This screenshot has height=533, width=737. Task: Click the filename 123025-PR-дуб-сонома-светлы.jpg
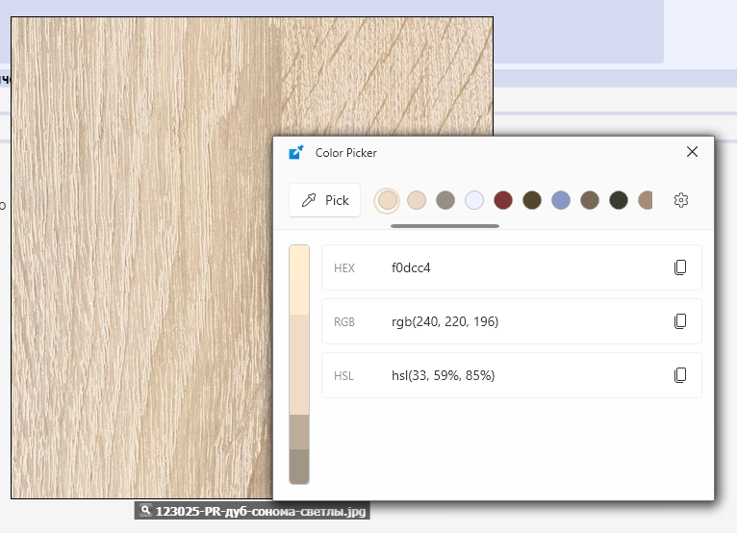[261, 512]
